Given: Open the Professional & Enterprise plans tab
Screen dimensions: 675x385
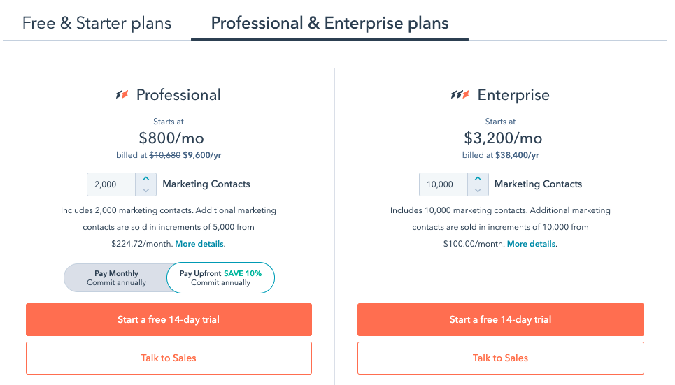Looking at the screenshot, I should [329, 23].
